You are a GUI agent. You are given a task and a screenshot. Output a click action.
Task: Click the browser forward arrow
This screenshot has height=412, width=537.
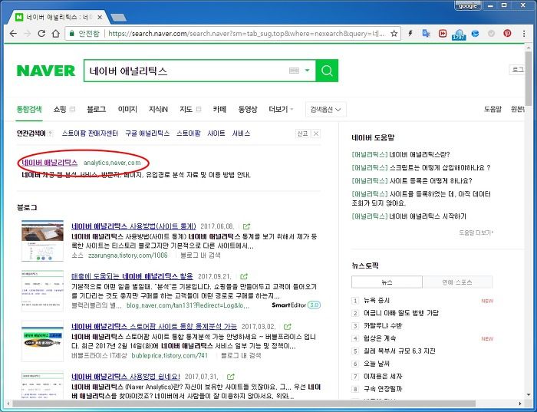pos(28,33)
